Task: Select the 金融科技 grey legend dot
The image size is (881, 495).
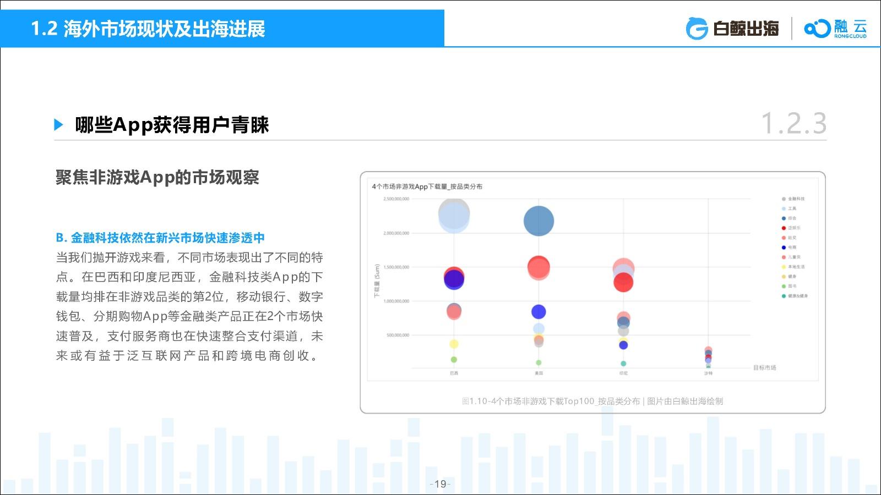Action: [x=784, y=199]
